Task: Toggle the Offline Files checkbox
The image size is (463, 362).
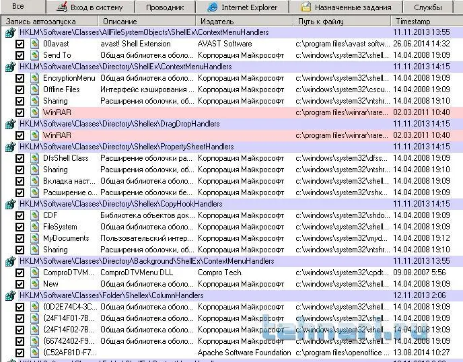Action: [x=20, y=89]
